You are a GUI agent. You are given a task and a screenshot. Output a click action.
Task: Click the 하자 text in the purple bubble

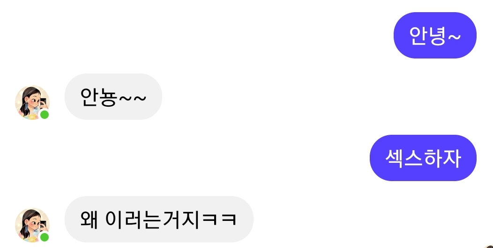[x=442, y=158]
